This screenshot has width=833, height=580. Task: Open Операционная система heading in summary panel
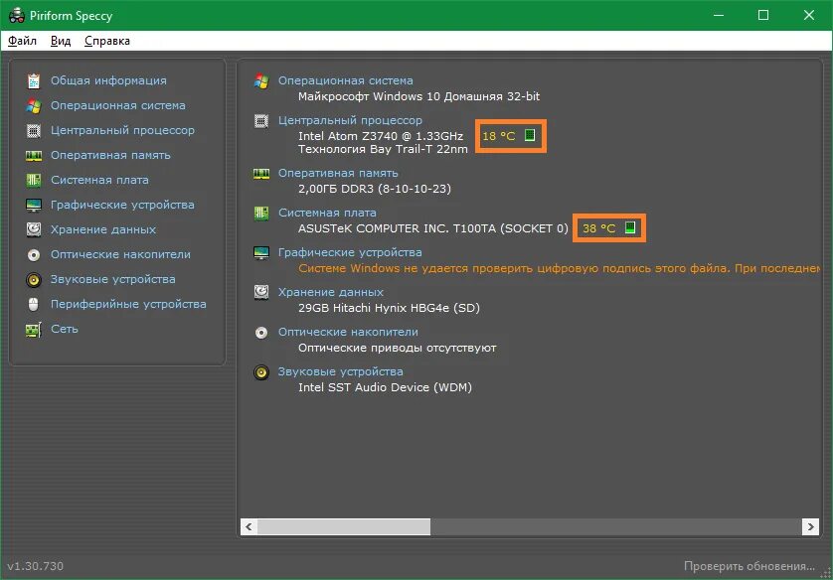[x=345, y=80]
